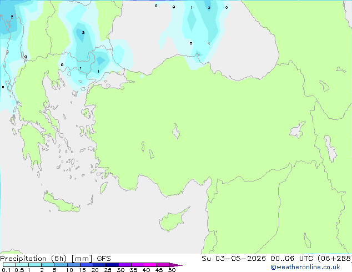
Task: Click the island of Crete on map
Action: 61,203
